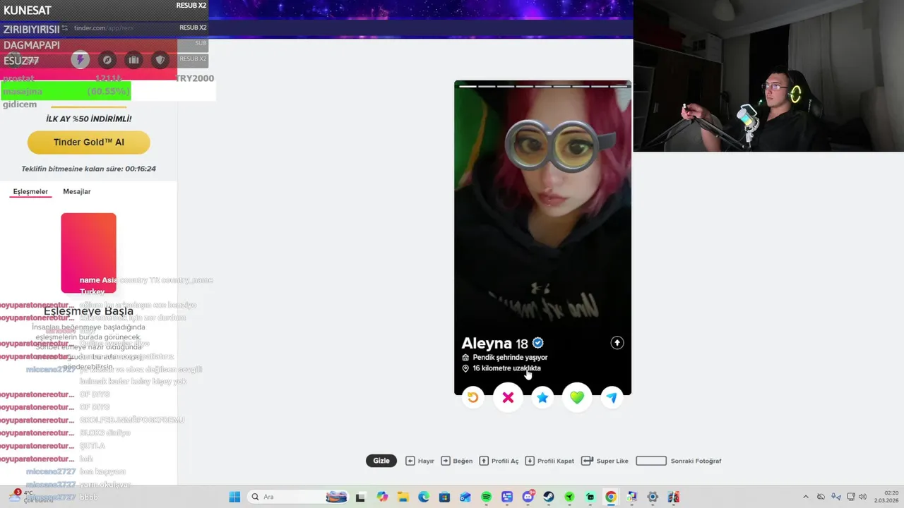Image resolution: width=904 pixels, height=508 pixels.
Task: Click the microphone and location tray icon
Action: click(x=836, y=497)
